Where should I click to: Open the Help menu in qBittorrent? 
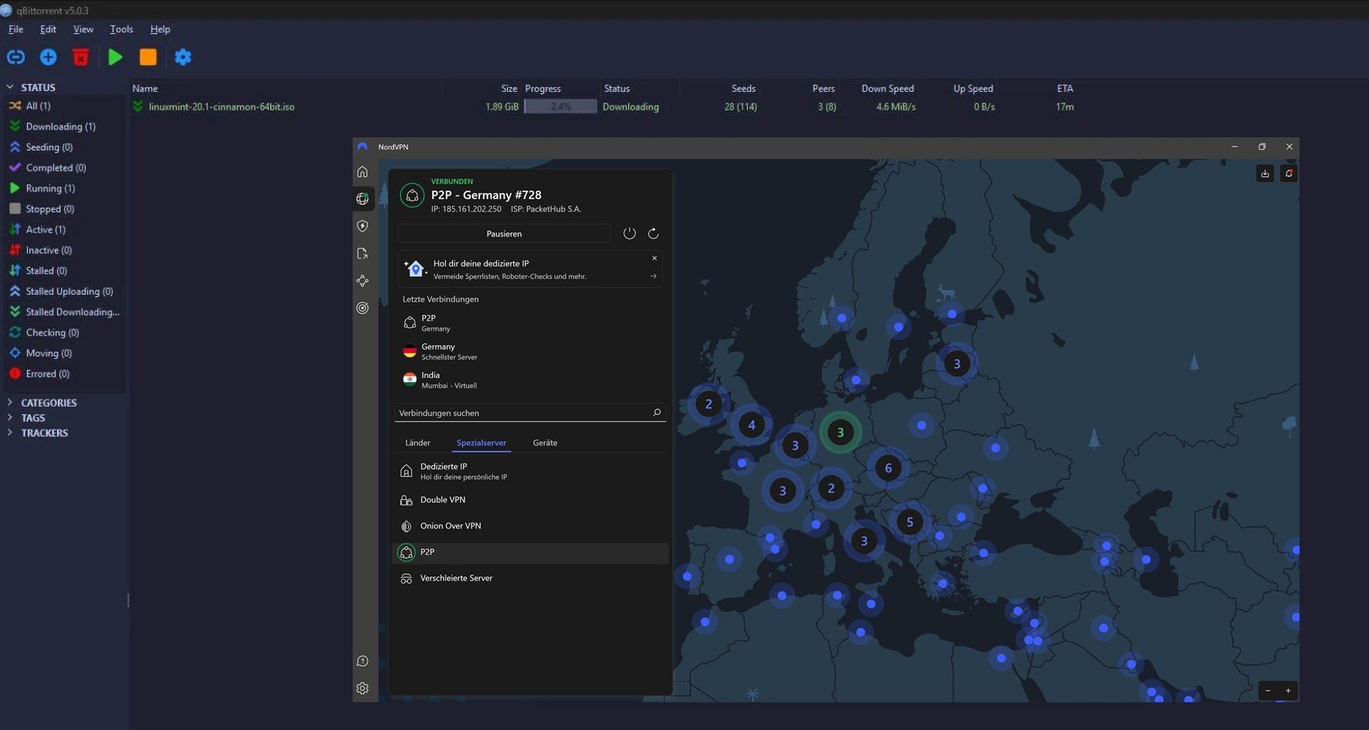[x=160, y=29]
